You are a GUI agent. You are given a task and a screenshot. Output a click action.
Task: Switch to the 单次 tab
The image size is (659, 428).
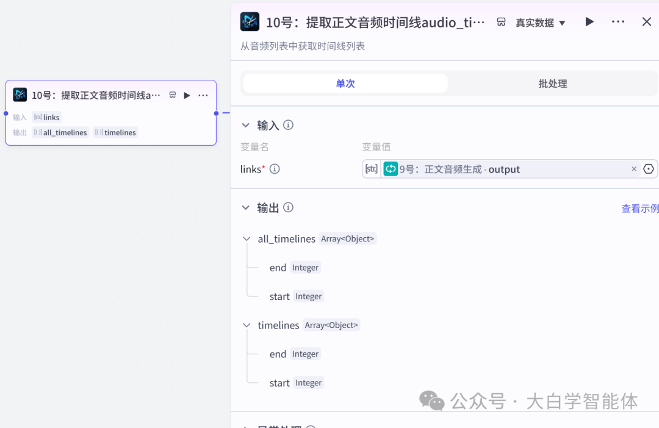(345, 83)
